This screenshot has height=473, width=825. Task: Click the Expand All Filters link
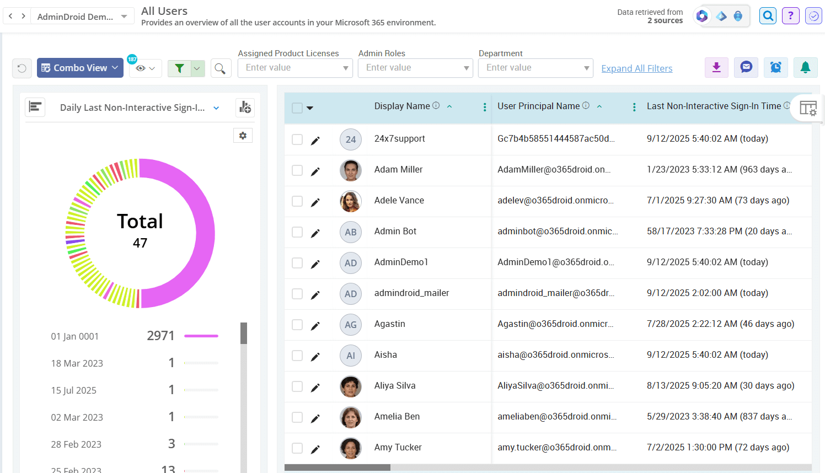[636, 68]
